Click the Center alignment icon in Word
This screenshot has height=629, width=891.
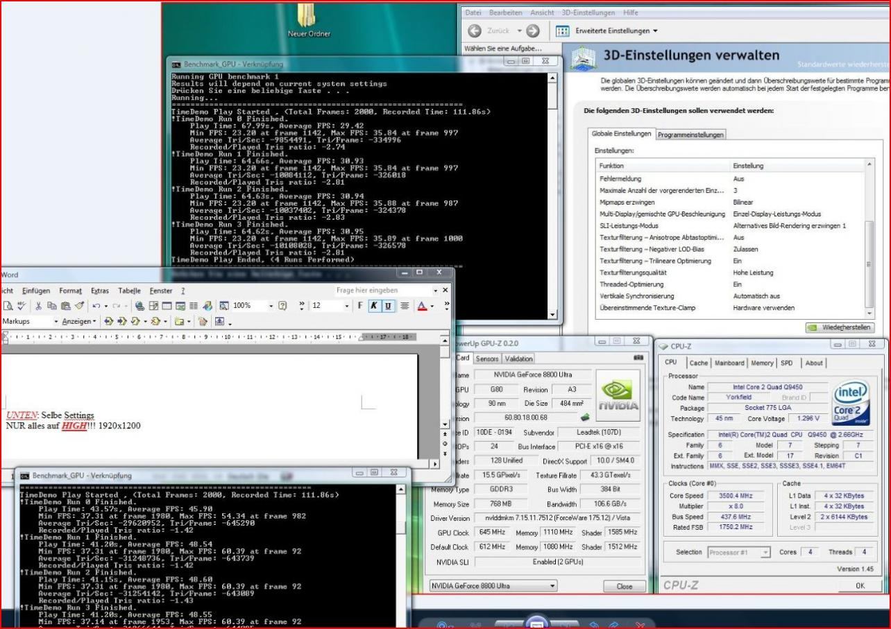tap(405, 306)
